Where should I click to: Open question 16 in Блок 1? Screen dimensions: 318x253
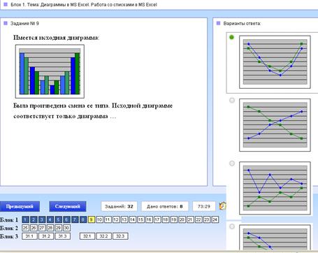click(149, 219)
